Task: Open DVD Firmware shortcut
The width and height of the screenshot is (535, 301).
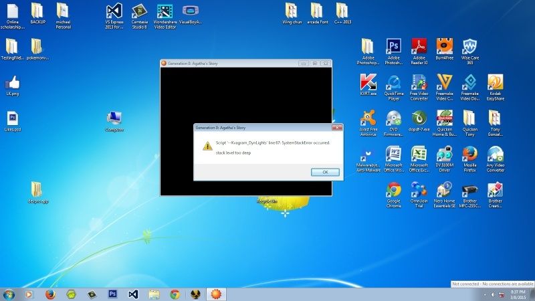Action: (x=393, y=123)
